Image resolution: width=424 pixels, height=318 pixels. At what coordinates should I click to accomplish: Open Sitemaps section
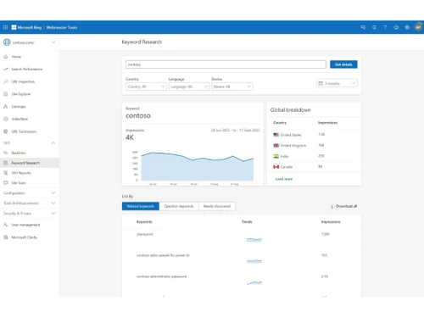tap(19, 107)
